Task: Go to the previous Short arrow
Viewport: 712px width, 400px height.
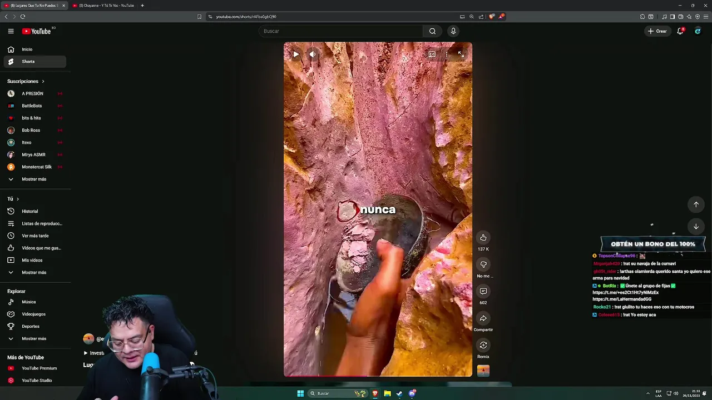Action: pyautogui.click(x=696, y=204)
